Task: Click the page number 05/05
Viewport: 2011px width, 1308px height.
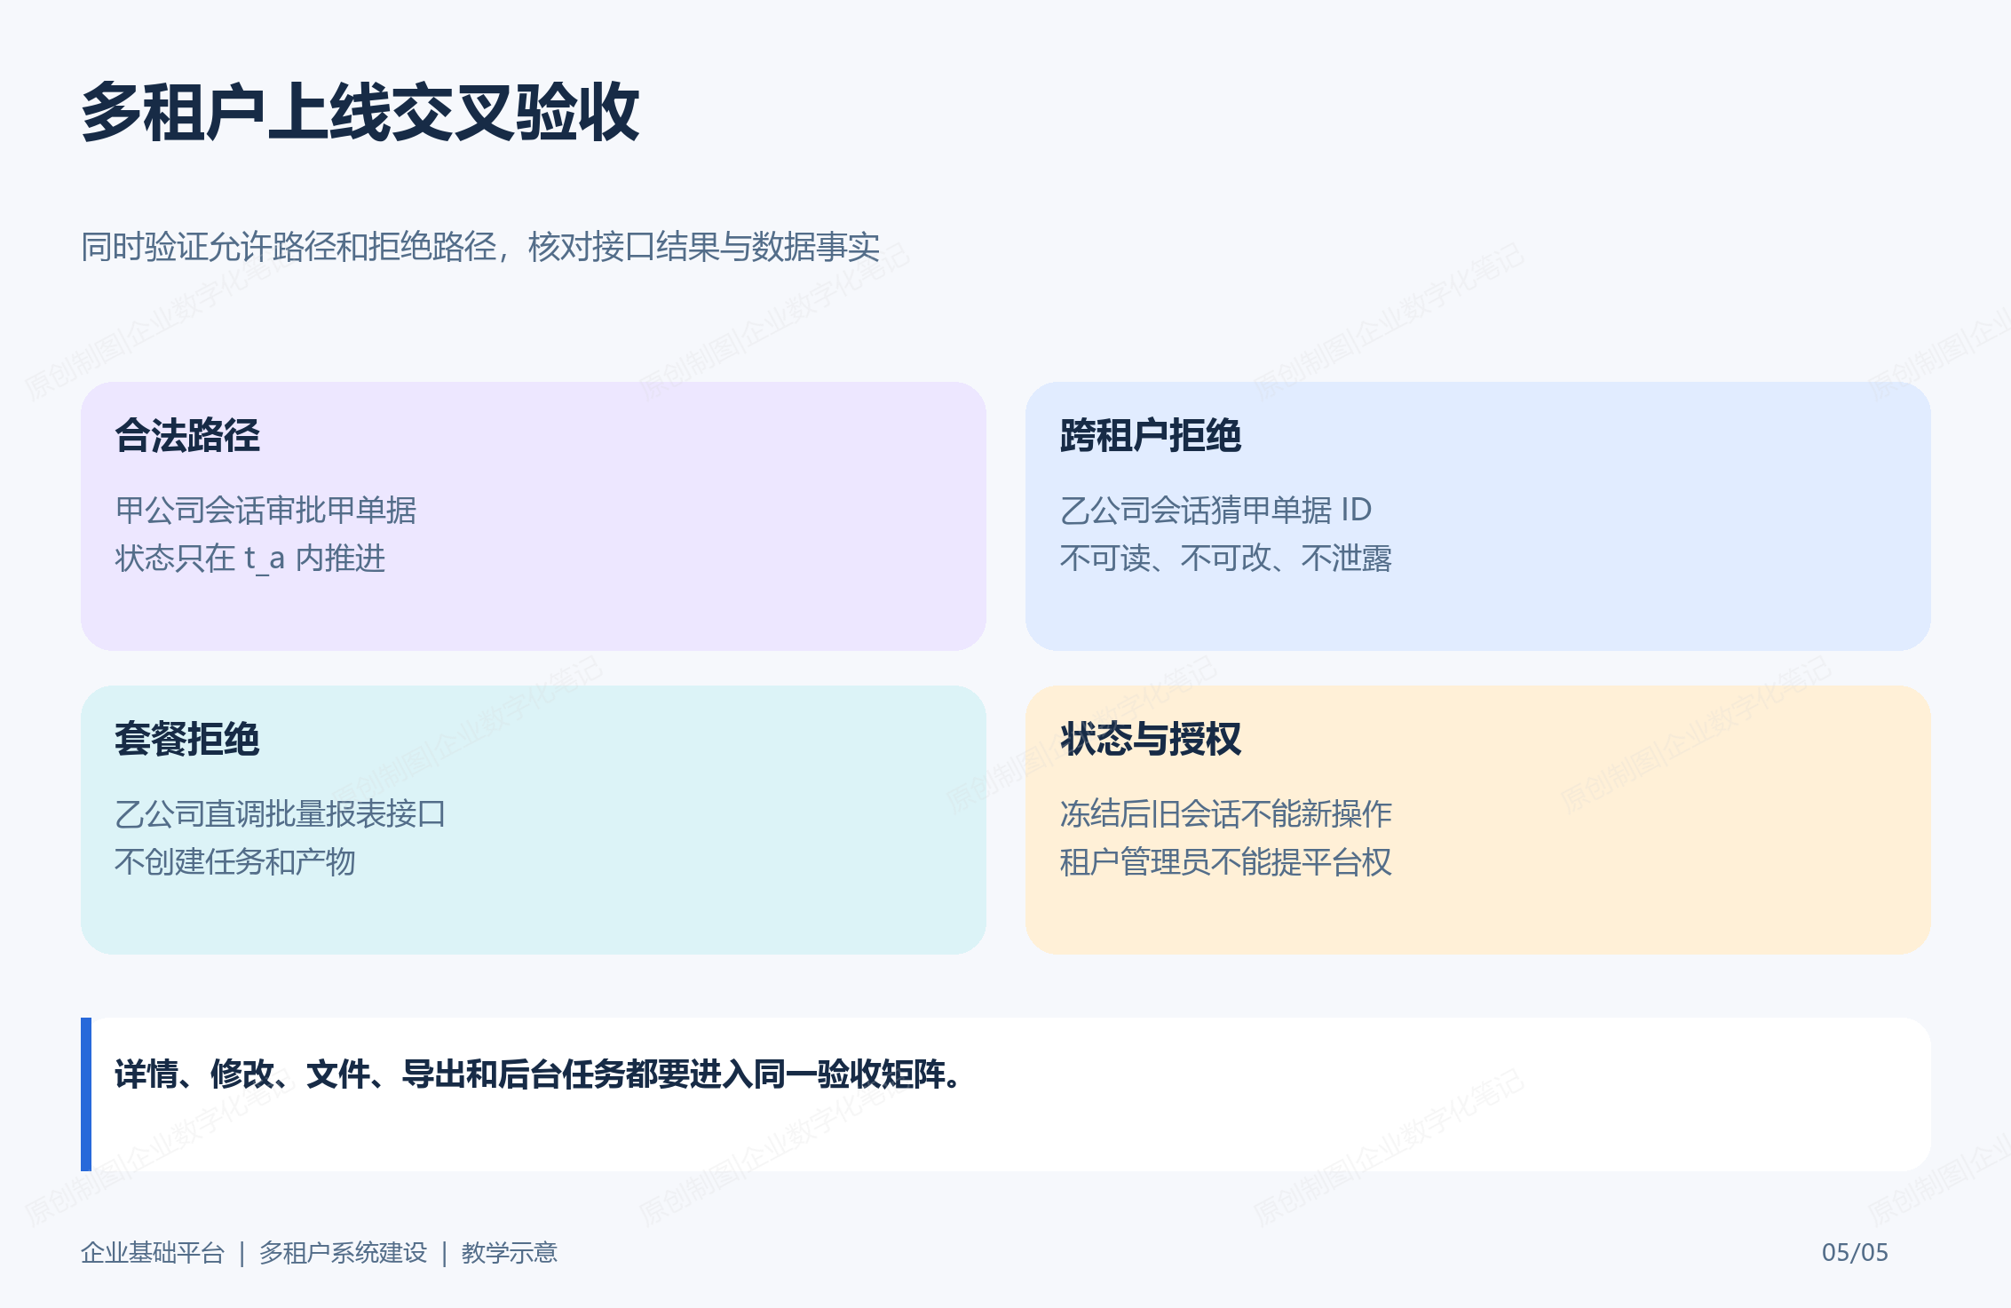Action: [1855, 1253]
